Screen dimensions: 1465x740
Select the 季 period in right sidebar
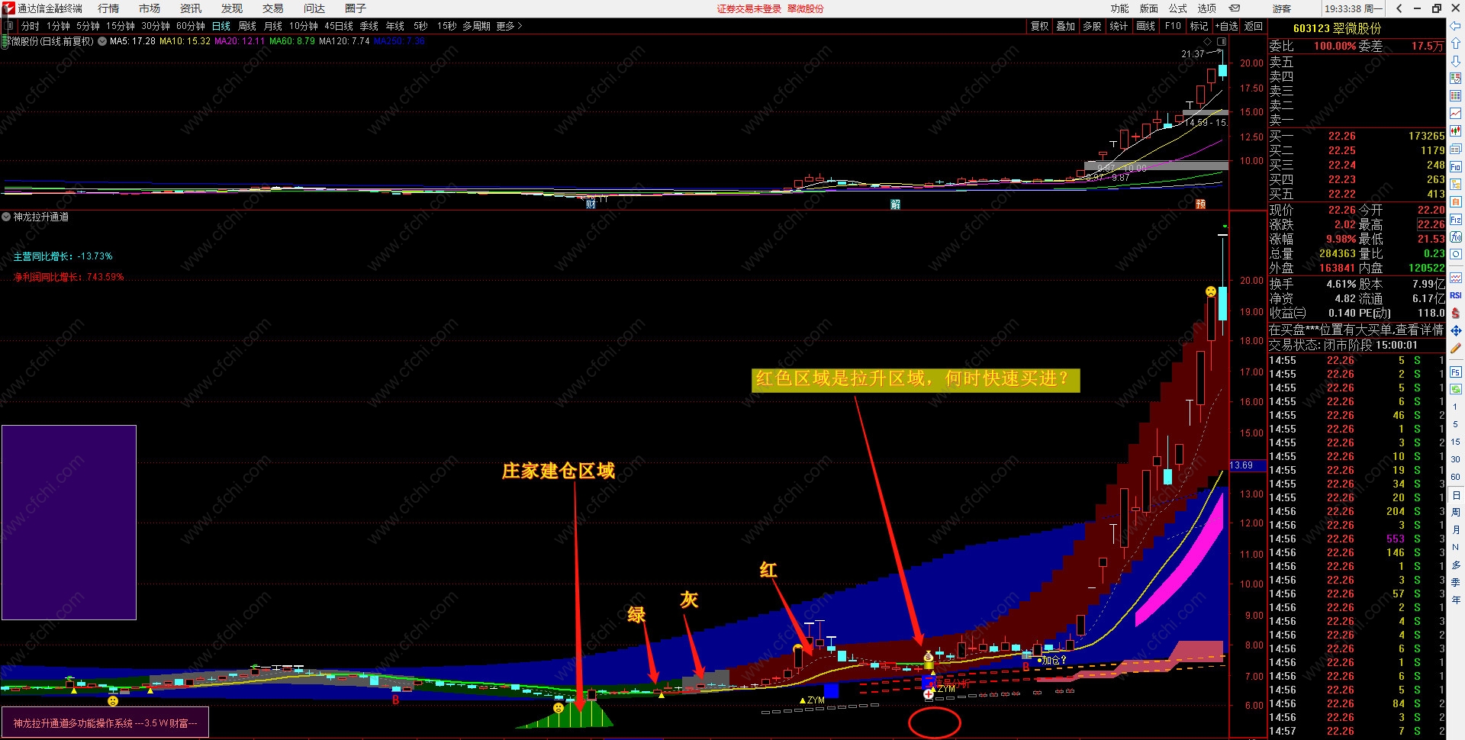1456,582
